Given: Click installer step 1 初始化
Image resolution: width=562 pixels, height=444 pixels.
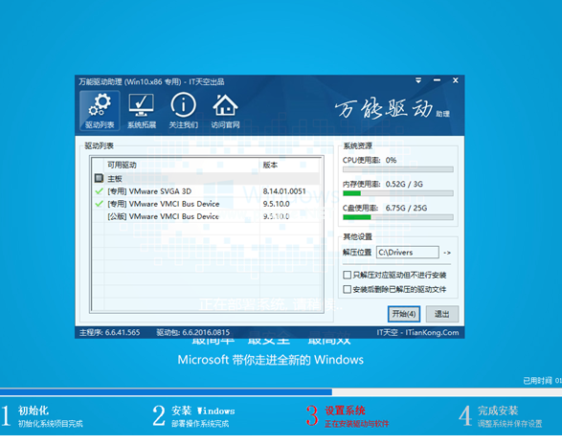Looking at the screenshot, I should point(42,416).
